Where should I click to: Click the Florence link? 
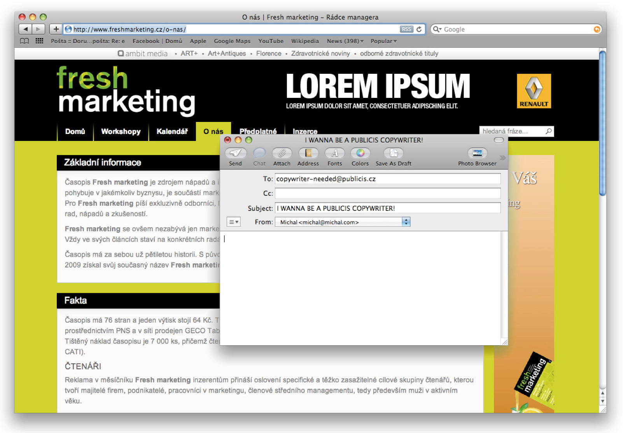point(269,54)
